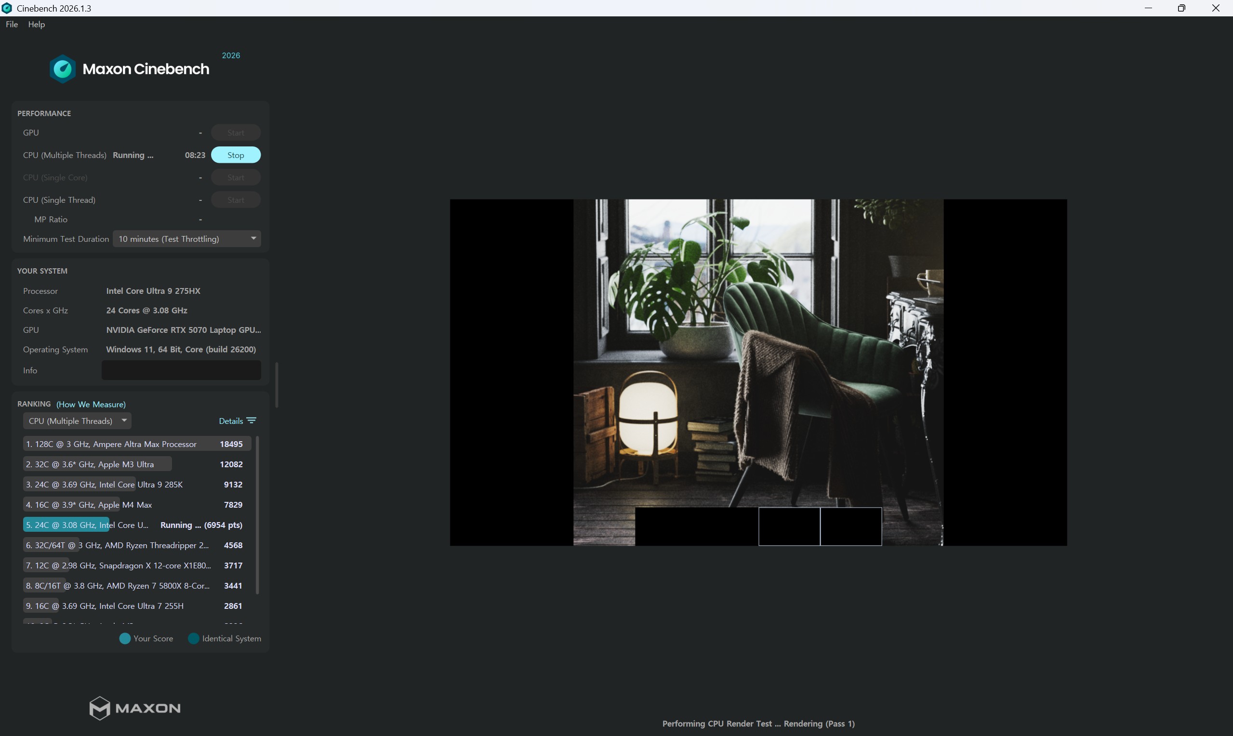Click the Identical System legend color dot
Screen dimensions: 1233x736
coord(193,638)
